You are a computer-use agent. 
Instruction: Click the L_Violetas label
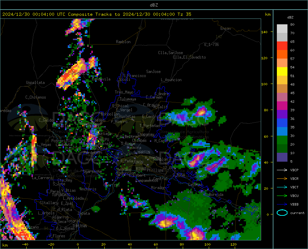click(125, 116)
